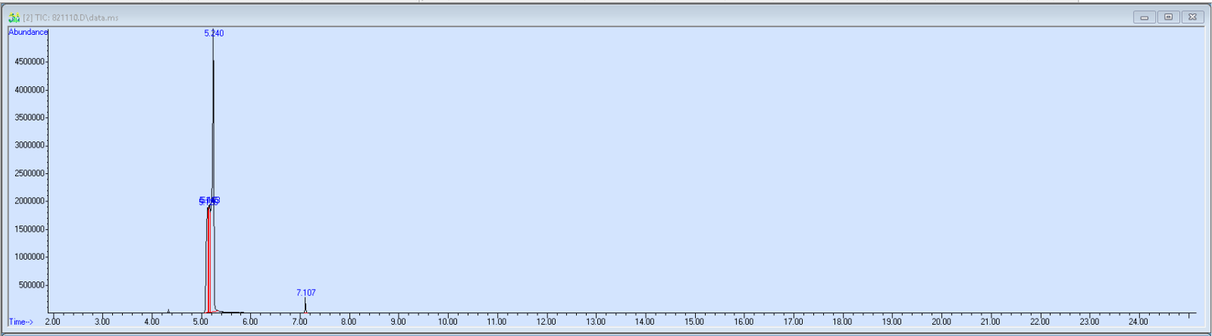Click the 20.00 time axis tick label
The height and width of the screenshot is (336, 1212).
941,322
